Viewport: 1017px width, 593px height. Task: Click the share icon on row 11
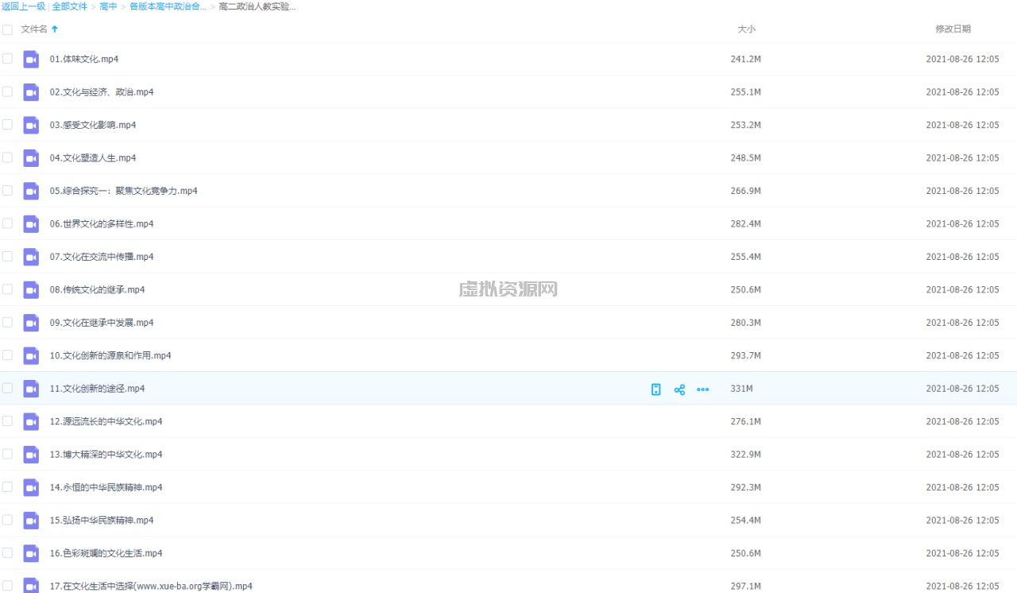click(679, 390)
